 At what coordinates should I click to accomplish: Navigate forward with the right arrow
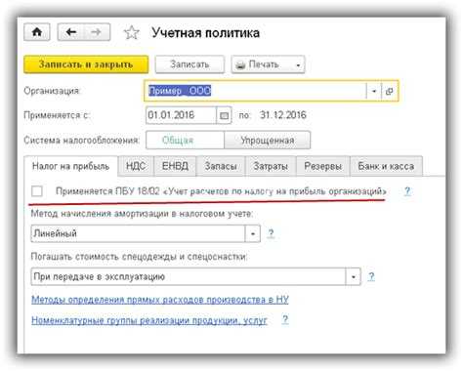coord(97,32)
